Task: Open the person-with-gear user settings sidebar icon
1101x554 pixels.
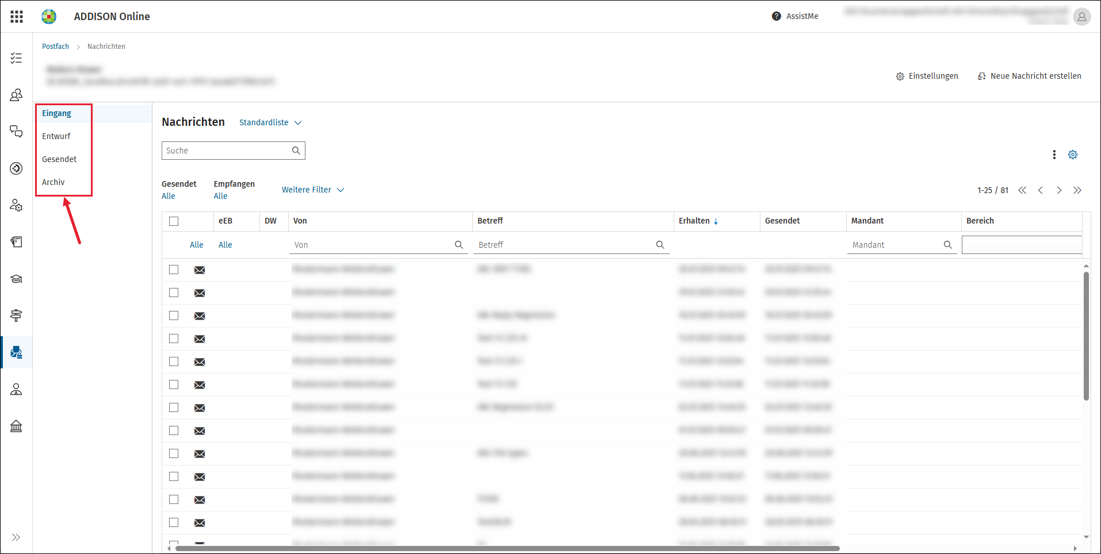Action: pyautogui.click(x=16, y=205)
